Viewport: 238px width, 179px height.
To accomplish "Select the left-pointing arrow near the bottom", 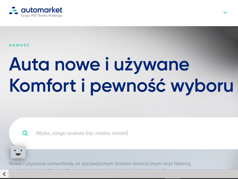I will (x=4, y=174).
